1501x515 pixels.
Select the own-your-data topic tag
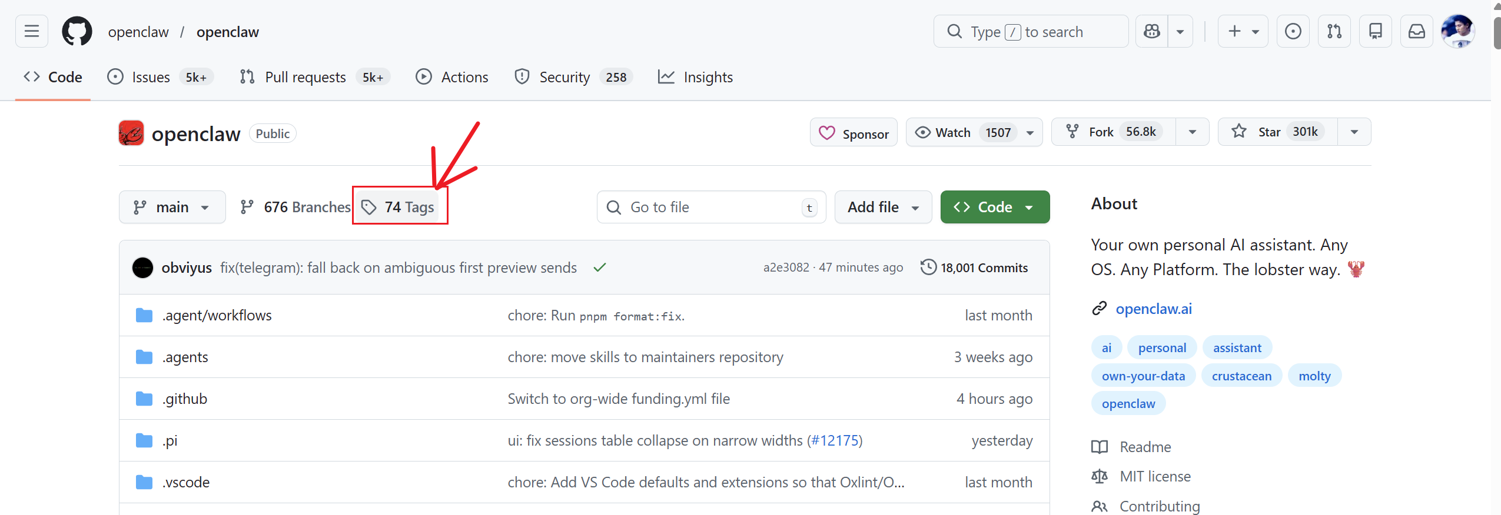(x=1143, y=376)
